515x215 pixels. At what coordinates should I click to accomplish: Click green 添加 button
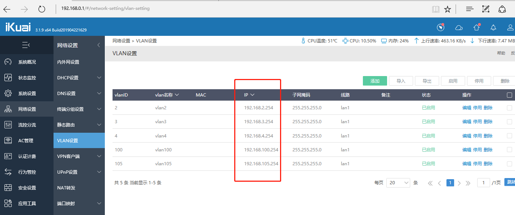(375, 81)
